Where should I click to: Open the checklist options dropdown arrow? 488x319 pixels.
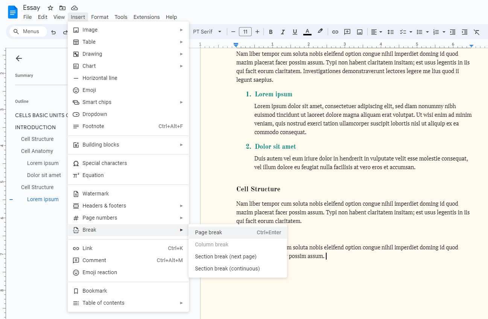click(411, 32)
